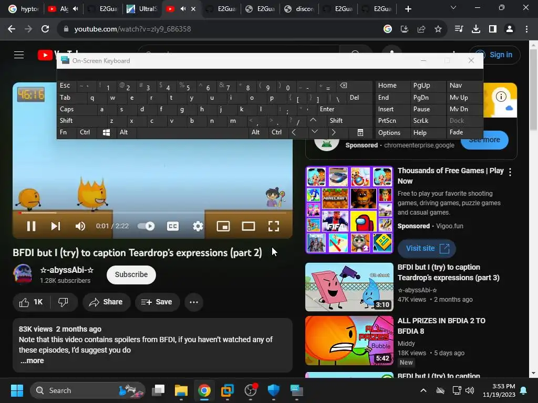Visit site for Vigoo.fun ad
The width and height of the screenshot is (538, 403).
coord(427,248)
